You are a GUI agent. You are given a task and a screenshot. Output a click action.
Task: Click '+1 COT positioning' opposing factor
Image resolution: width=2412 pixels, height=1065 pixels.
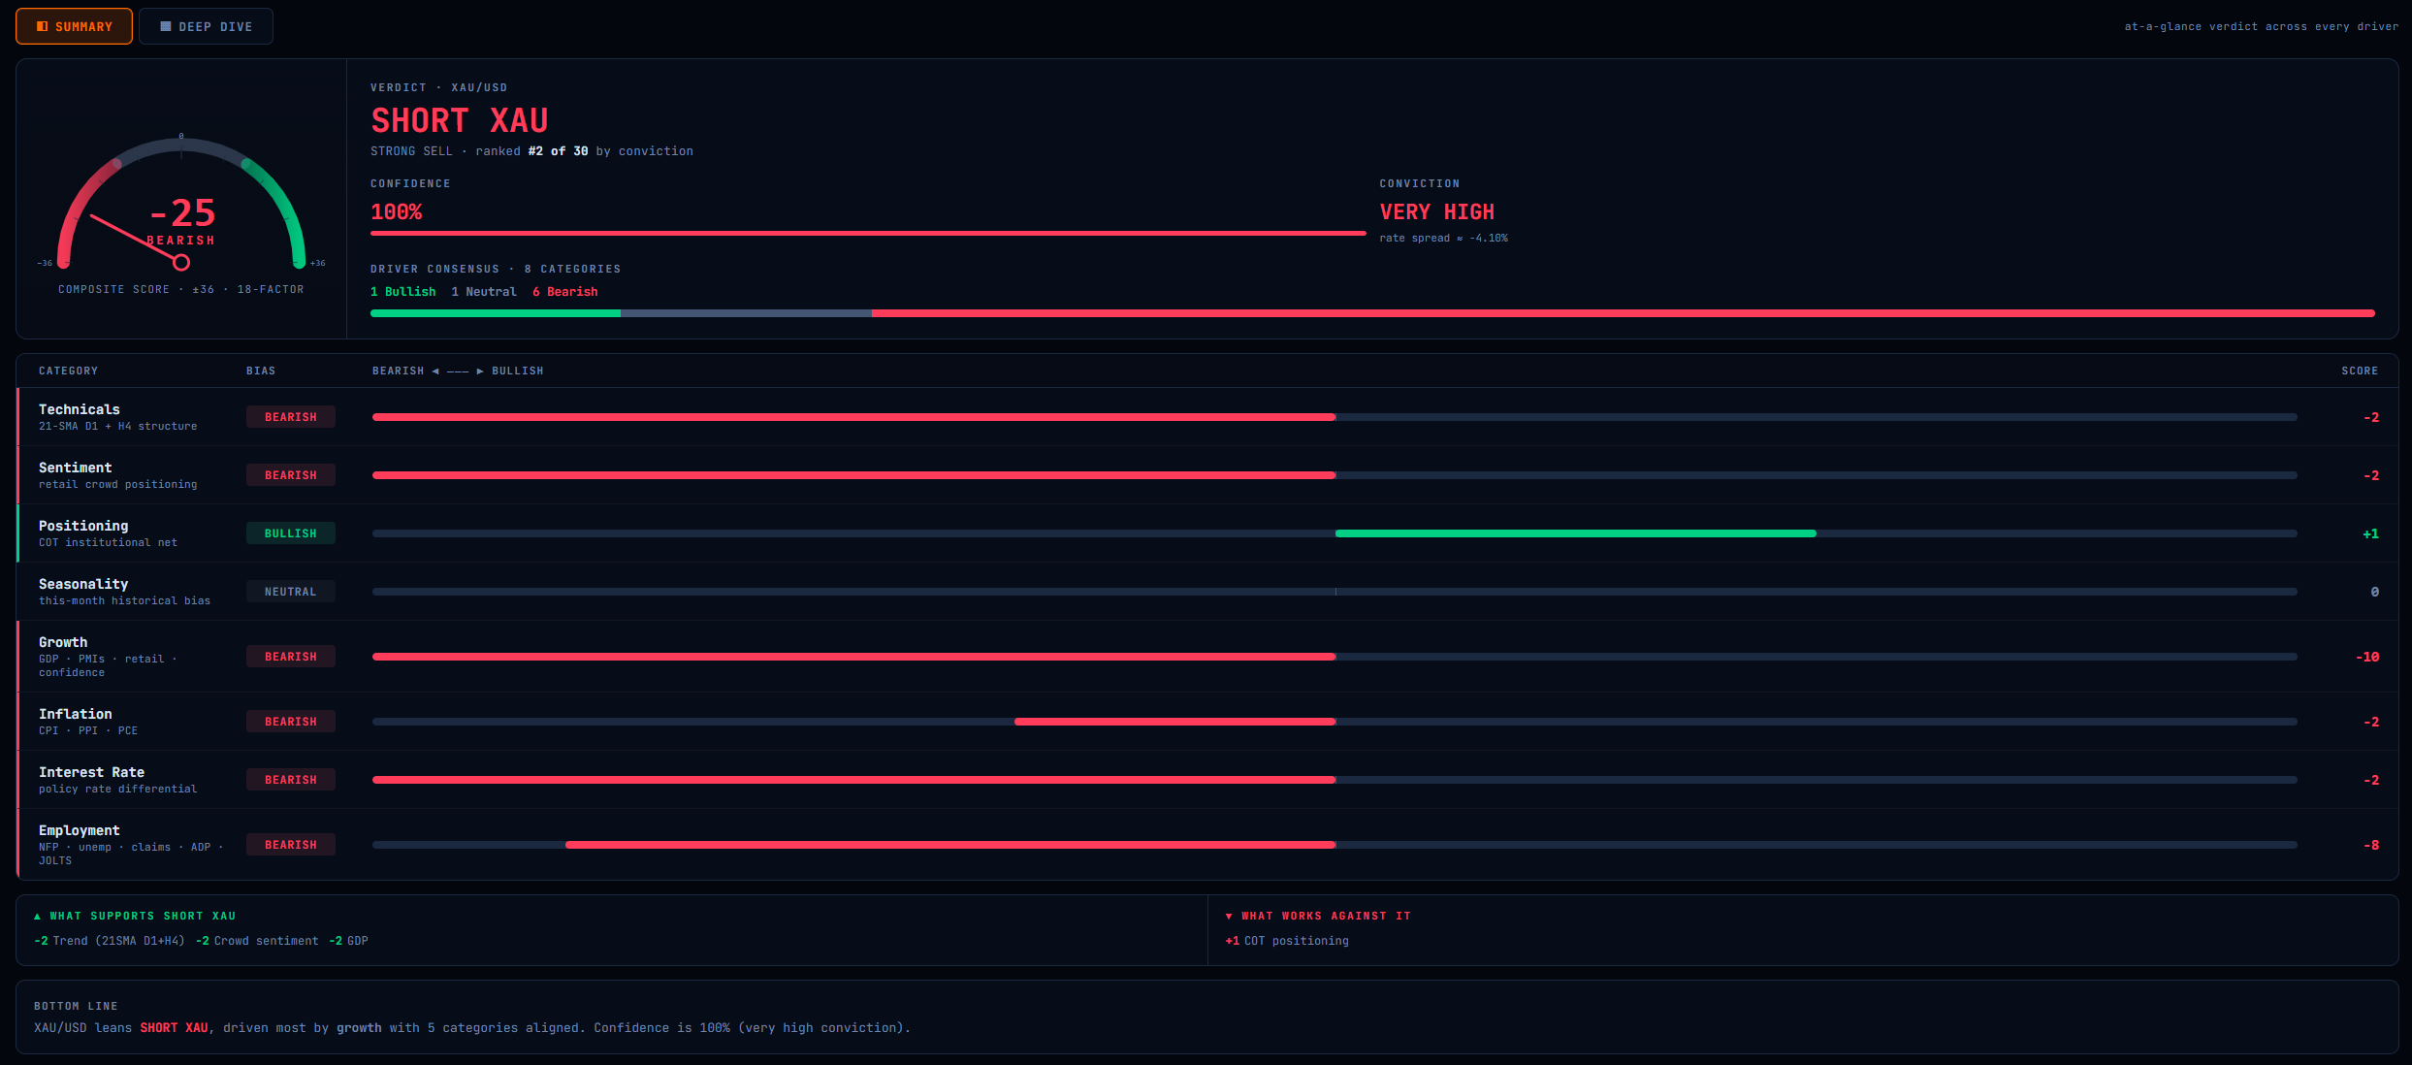click(x=1287, y=941)
